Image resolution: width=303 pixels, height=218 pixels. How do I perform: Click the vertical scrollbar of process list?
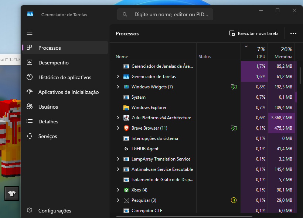click(300, 75)
